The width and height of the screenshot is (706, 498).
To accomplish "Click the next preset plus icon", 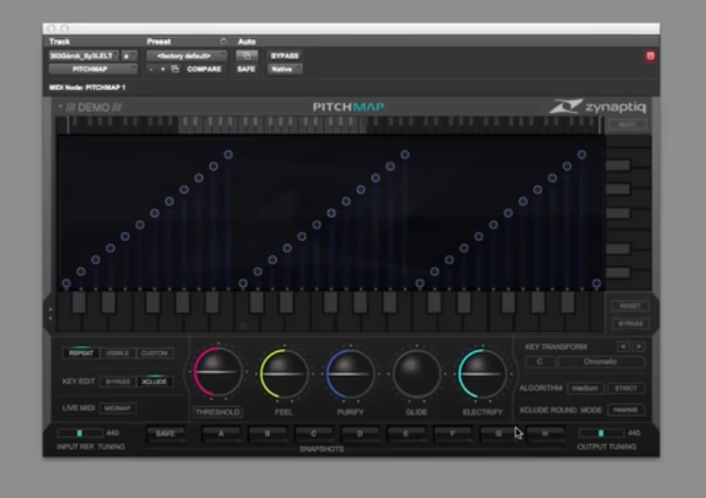I will pos(163,69).
